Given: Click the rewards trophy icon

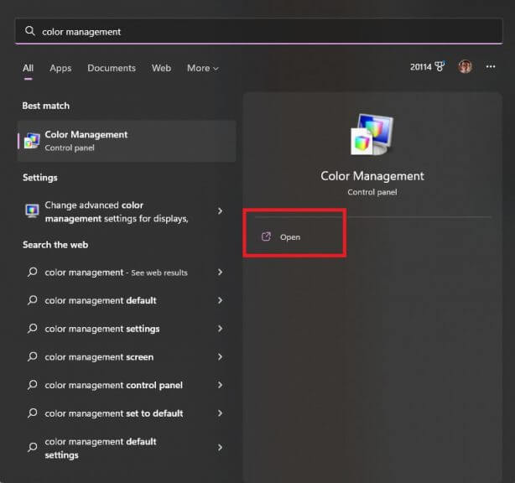Looking at the screenshot, I should tap(440, 66).
